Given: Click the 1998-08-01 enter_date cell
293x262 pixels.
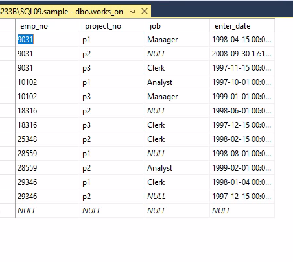Looking at the screenshot, I should pyautogui.click(x=242, y=154).
